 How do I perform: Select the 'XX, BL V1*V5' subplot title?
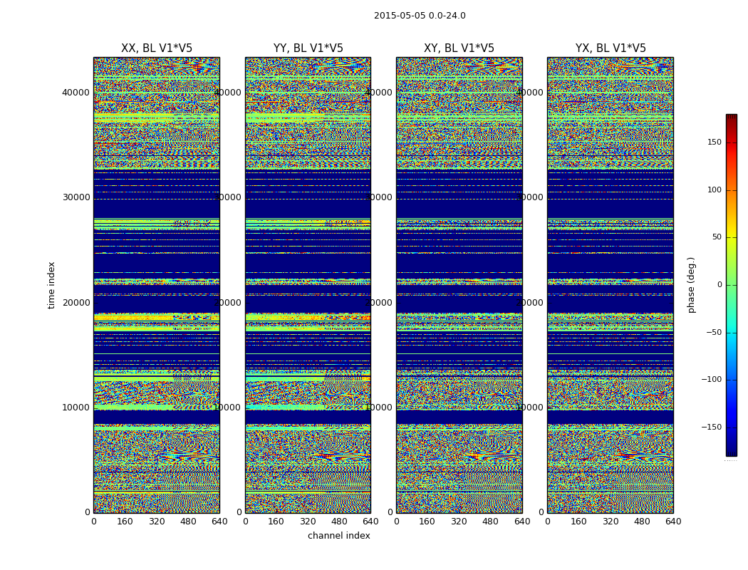[157, 48]
